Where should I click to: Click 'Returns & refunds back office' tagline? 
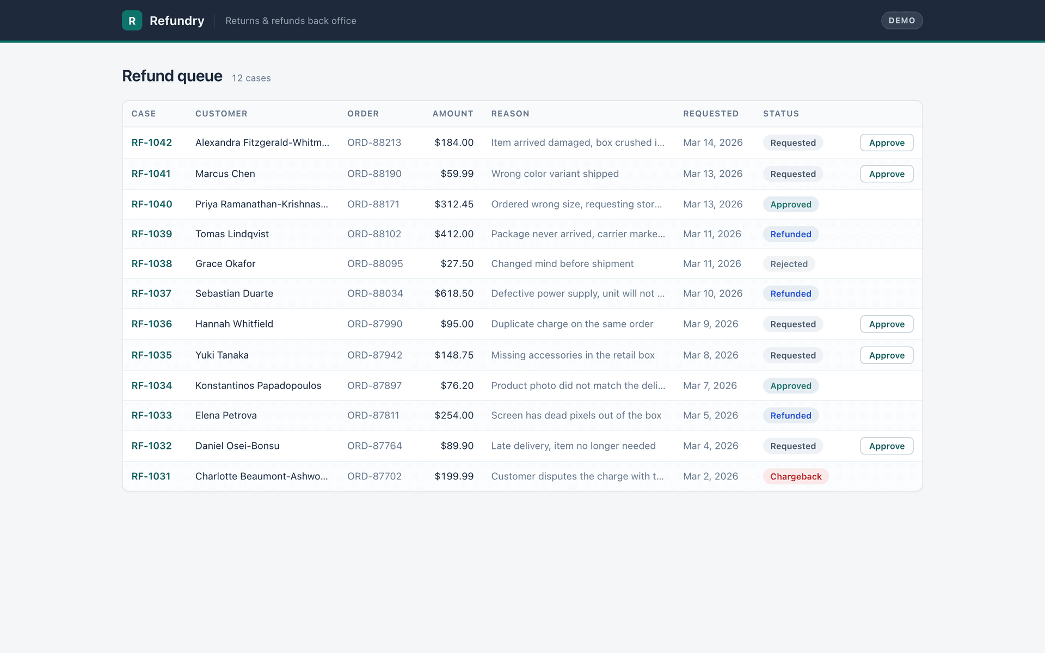291,21
